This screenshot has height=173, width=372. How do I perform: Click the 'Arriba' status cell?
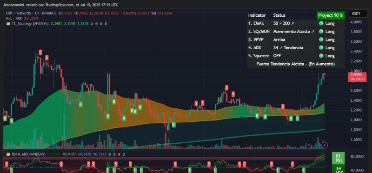tap(279, 40)
